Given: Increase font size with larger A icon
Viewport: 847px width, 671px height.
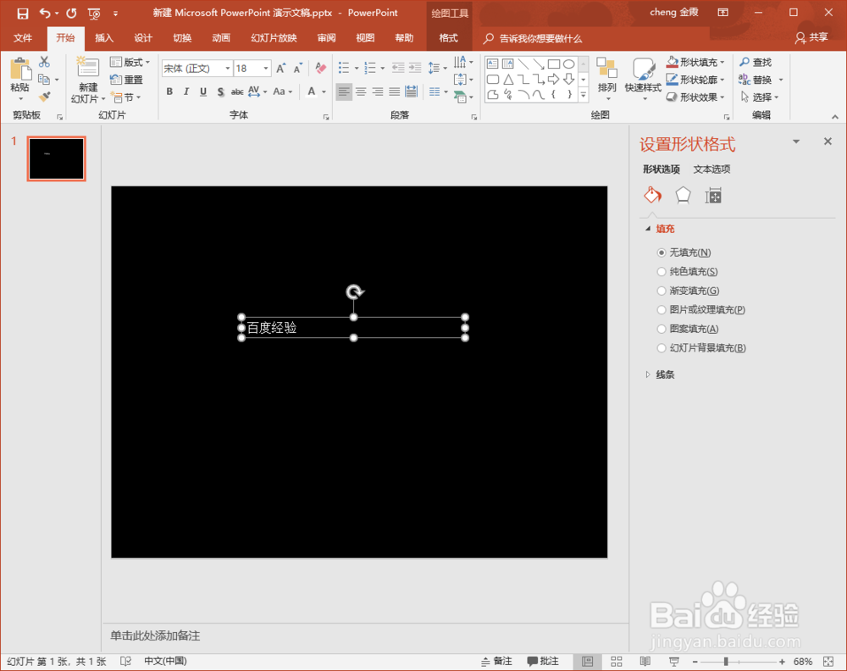Looking at the screenshot, I should click(x=281, y=69).
